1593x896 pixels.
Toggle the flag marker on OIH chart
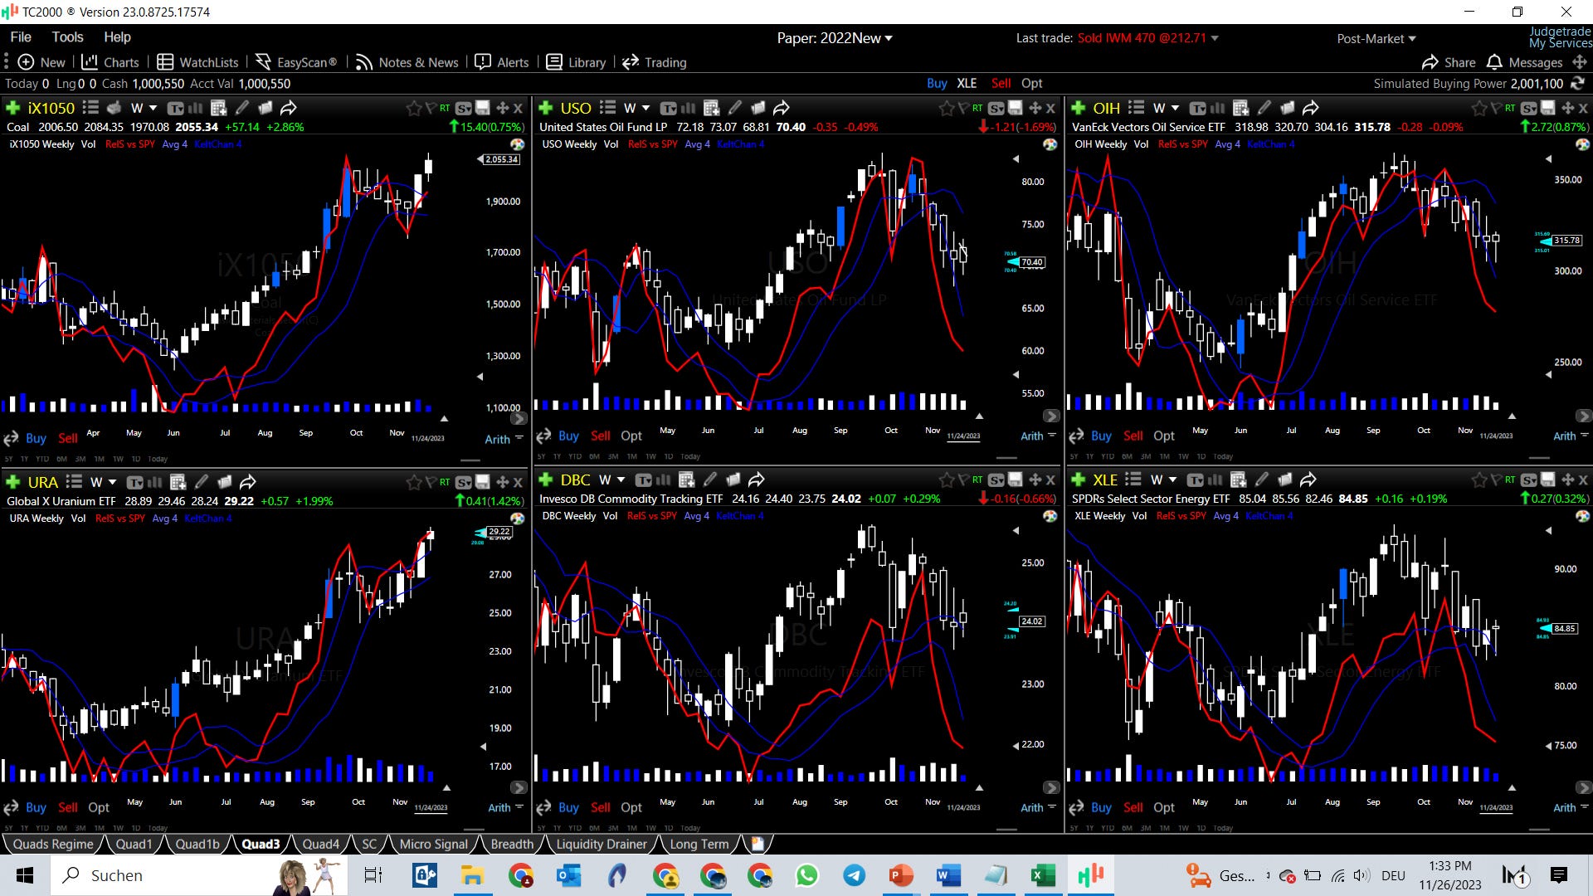pos(1494,108)
